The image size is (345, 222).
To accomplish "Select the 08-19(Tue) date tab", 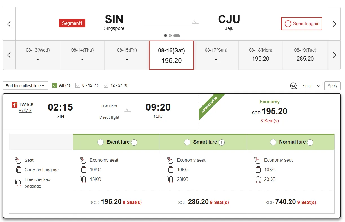I will [305, 55].
